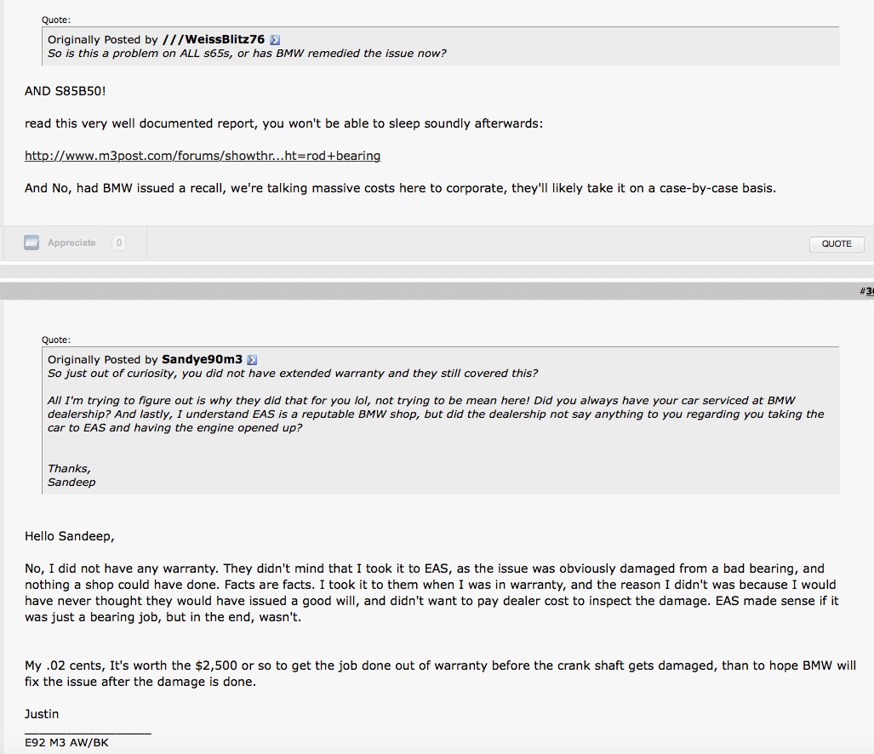Open the post number permalink at right edge
This screenshot has height=754, width=874.
click(866, 291)
